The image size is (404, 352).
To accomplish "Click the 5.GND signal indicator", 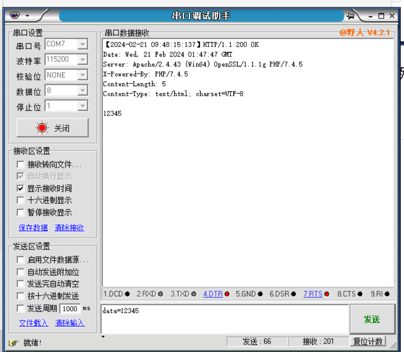I will (249, 294).
